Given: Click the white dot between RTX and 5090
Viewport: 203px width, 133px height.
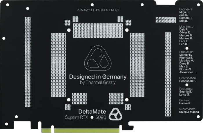Looking at the screenshot, I should tap(92, 117).
